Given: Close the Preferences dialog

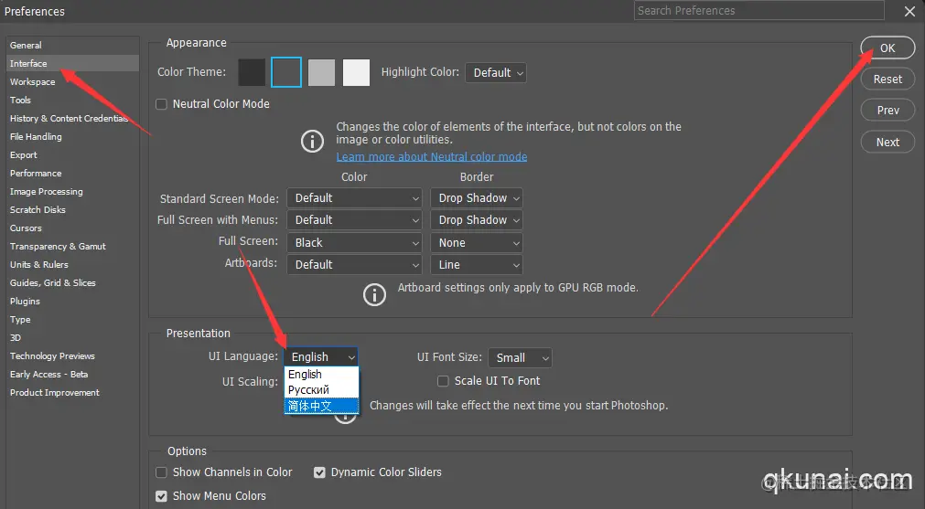Looking at the screenshot, I should [x=909, y=11].
